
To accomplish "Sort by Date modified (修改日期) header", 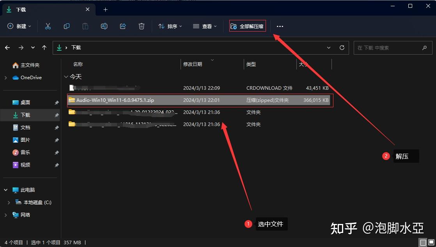I will click(192, 64).
